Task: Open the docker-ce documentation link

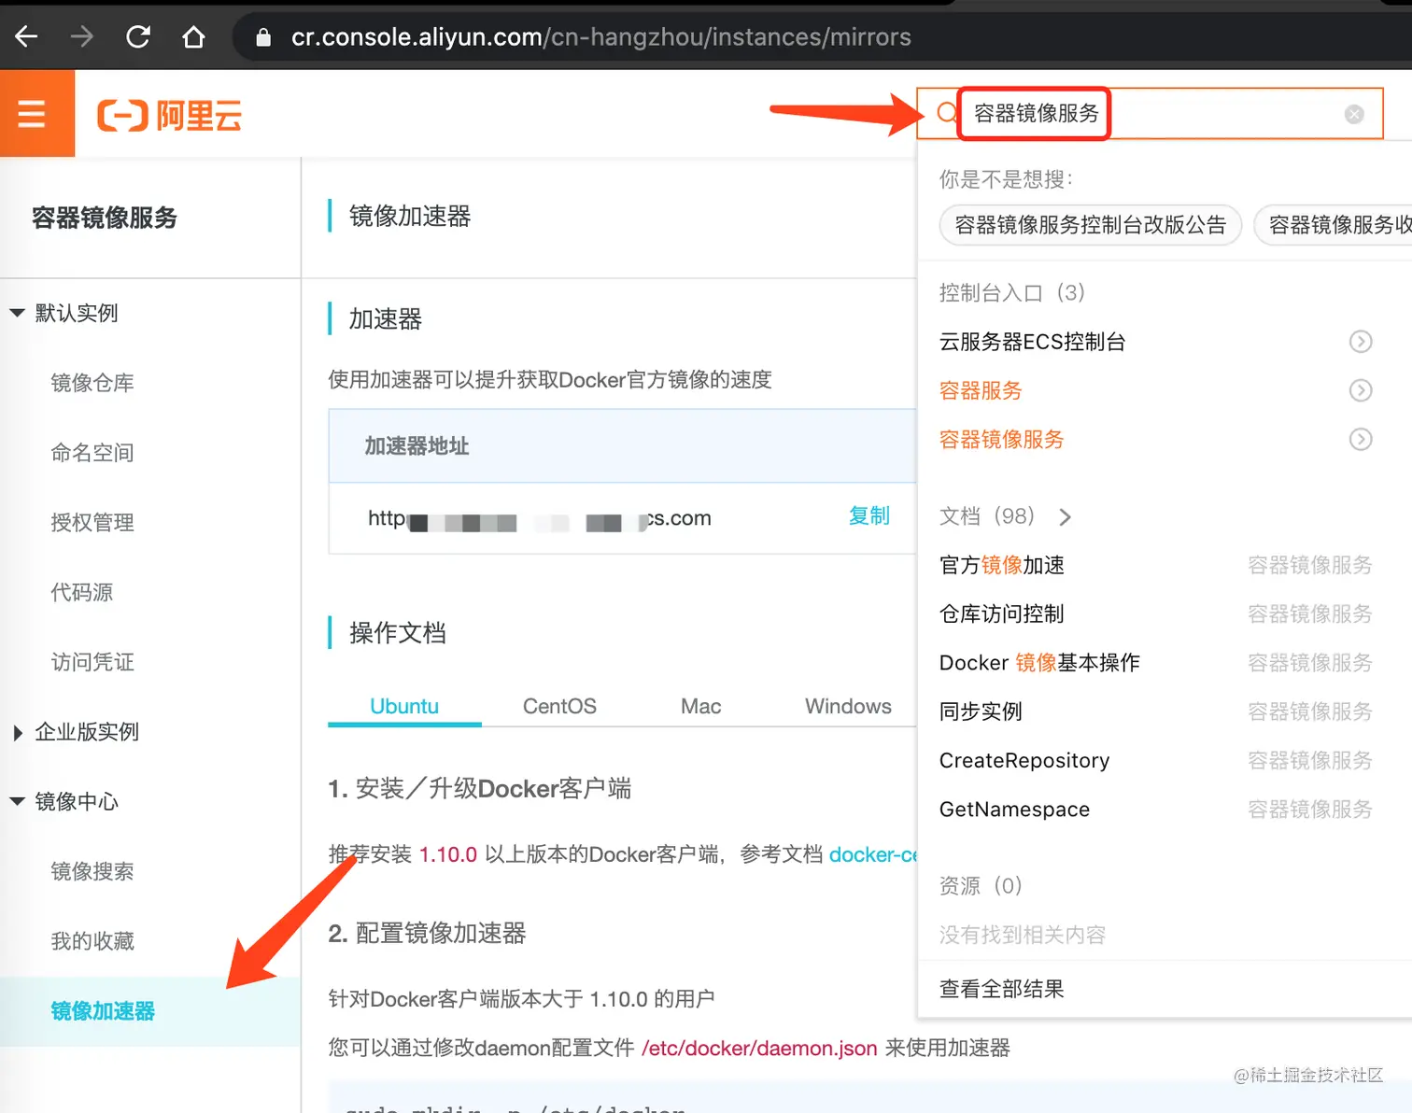Action: click(873, 854)
